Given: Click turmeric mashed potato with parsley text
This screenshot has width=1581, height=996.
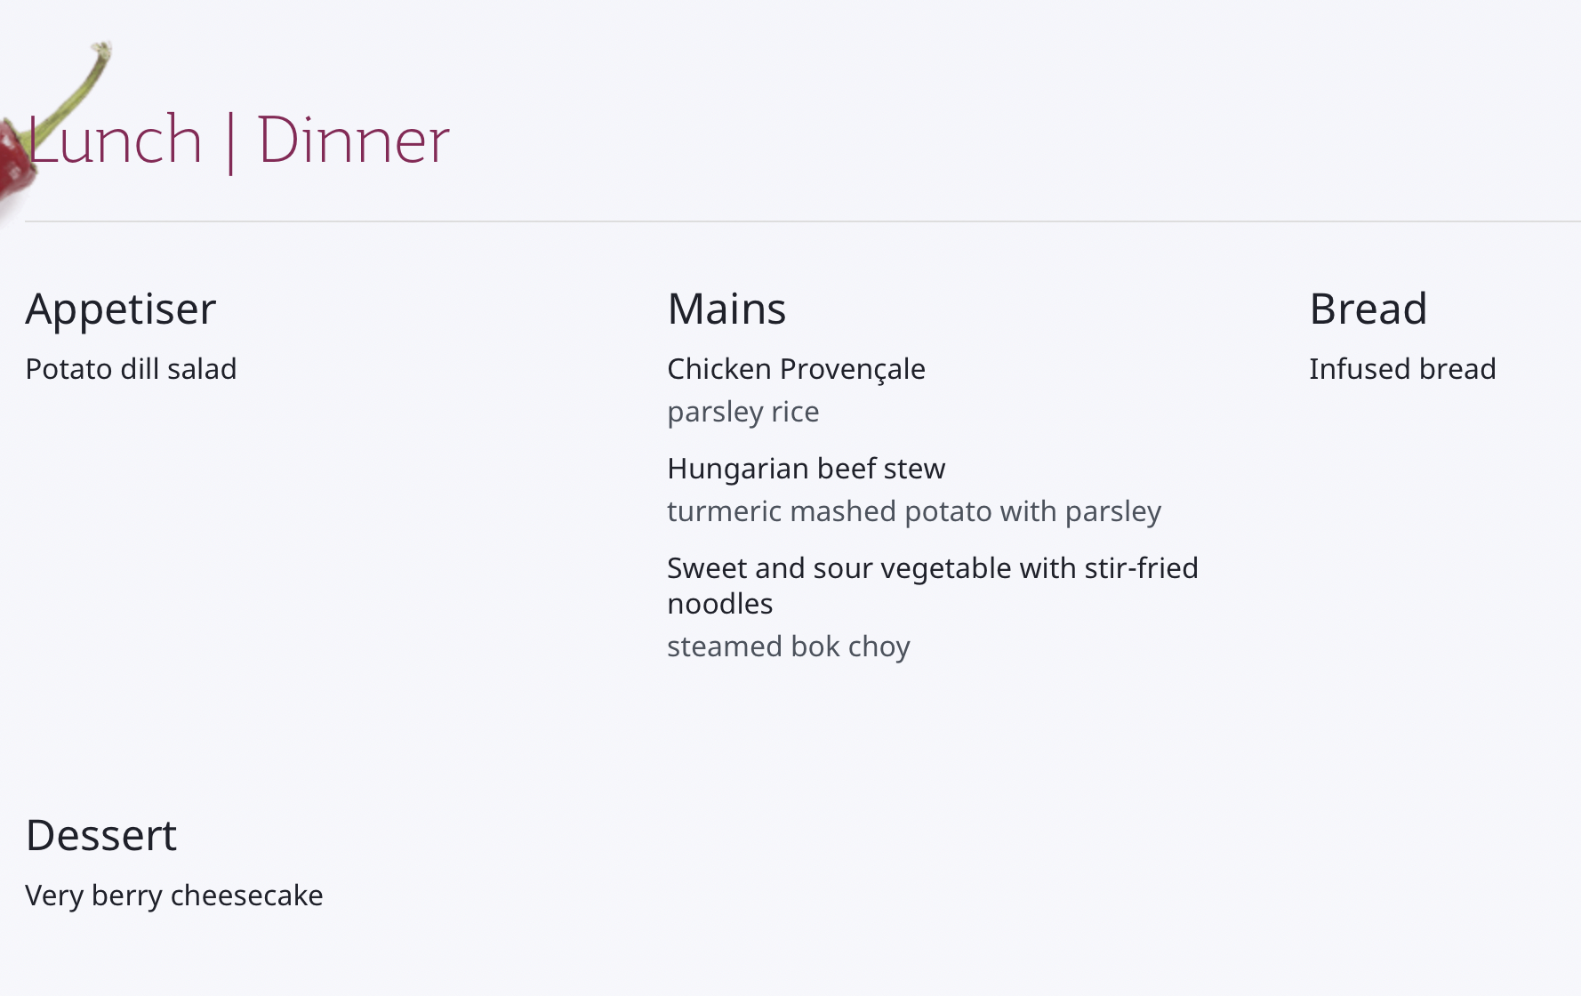Looking at the screenshot, I should click(914, 511).
